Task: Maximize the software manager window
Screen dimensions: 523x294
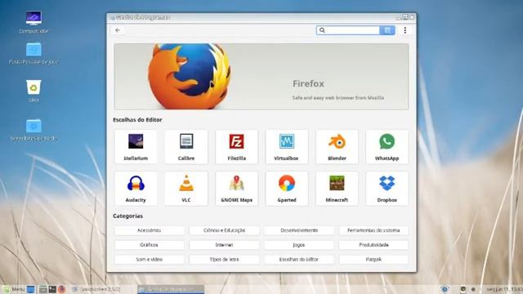Action: pyautogui.click(x=405, y=17)
